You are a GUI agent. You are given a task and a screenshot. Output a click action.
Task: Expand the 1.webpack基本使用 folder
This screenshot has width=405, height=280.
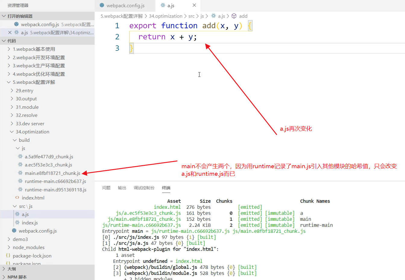47,49
